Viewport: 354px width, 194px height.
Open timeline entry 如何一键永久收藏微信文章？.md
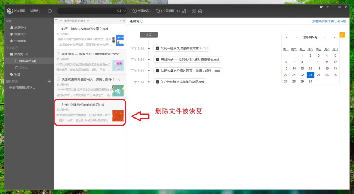coord(181,48)
